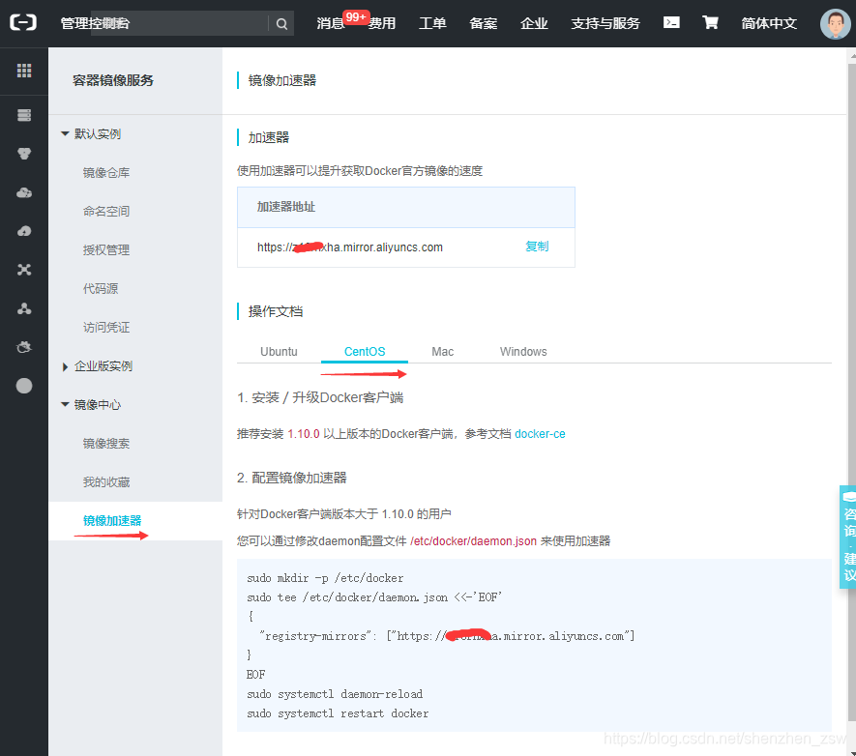The width and height of the screenshot is (856, 756).
Task: Select the CentOS tab
Action: point(365,351)
